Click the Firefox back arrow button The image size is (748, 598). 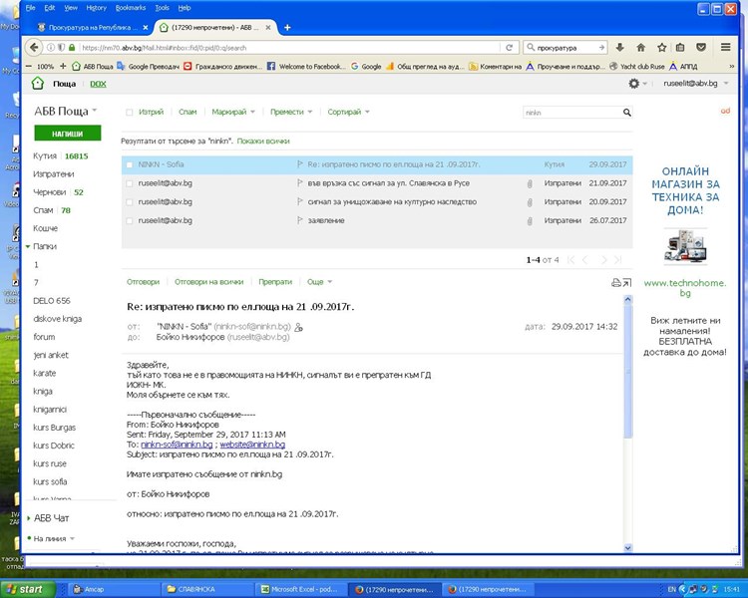34,47
